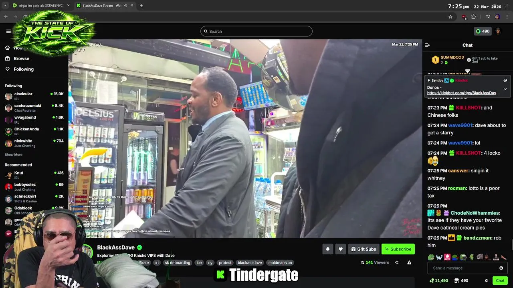This screenshot has width=513, height=288.
Task: Open chat settings gear icon
Action: (486, 281)
